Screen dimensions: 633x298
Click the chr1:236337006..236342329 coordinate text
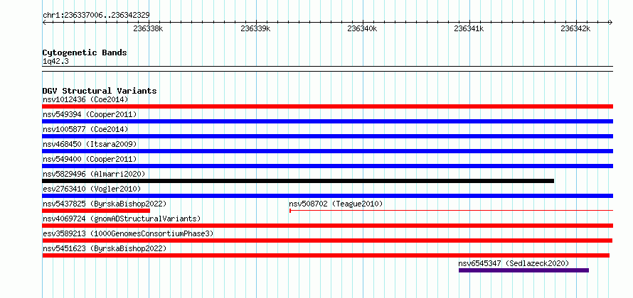click(96, 16)
